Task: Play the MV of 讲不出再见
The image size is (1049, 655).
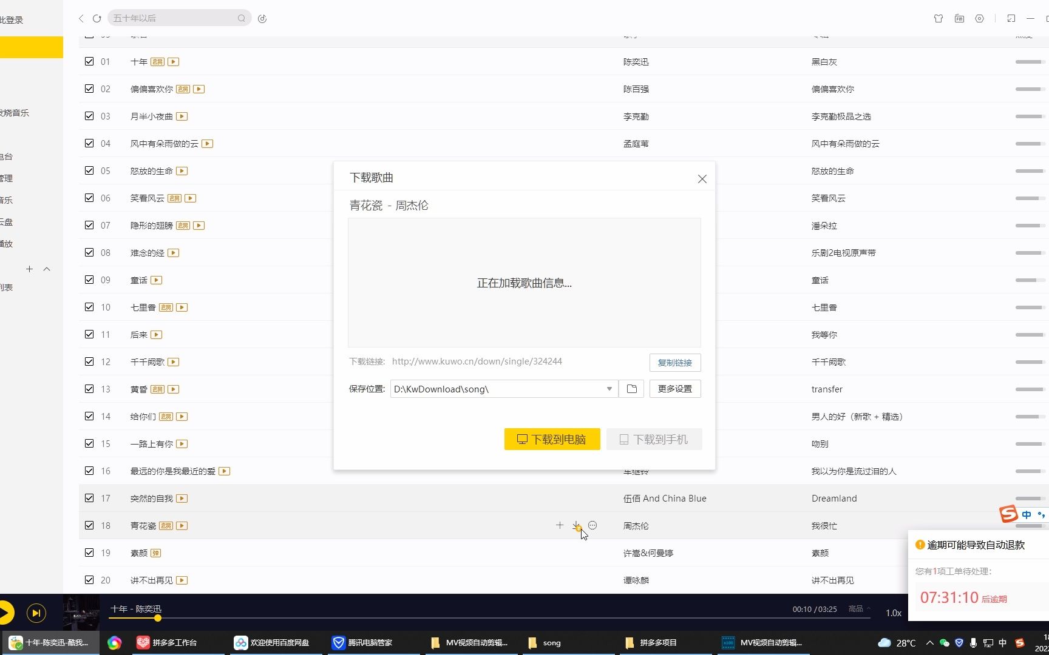Action: point(182,580)
